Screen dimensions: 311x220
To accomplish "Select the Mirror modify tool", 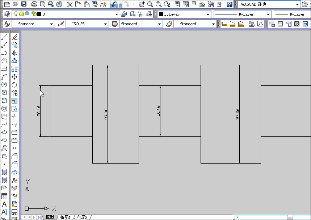I will (14, 53).
